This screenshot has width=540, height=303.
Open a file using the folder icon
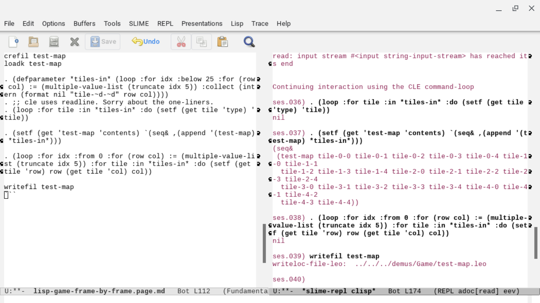coord(34,41)
